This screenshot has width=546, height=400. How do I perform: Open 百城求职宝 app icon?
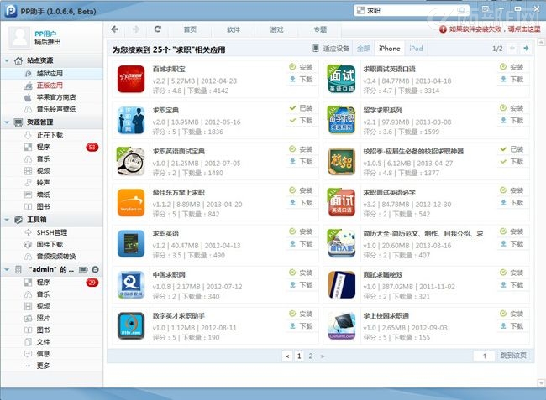tap(131, 79)
